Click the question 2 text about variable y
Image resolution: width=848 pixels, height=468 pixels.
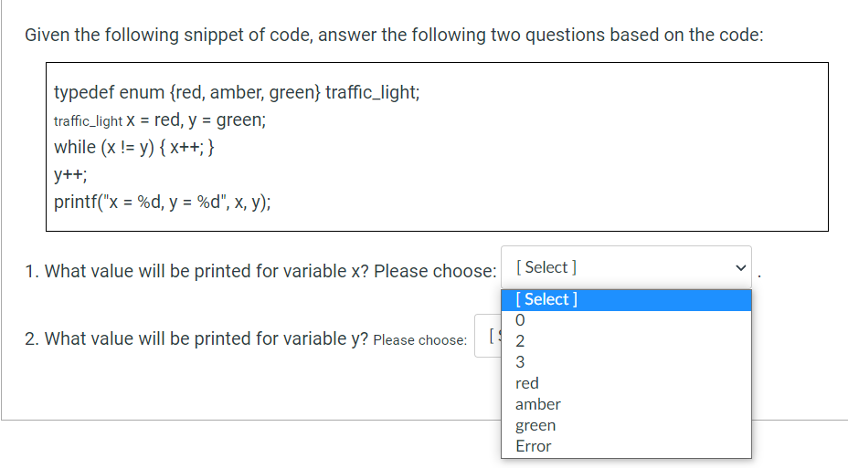click(x=196, y=339)
